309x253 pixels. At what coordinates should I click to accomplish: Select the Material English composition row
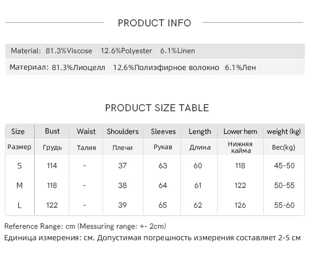tap(155, 51)
